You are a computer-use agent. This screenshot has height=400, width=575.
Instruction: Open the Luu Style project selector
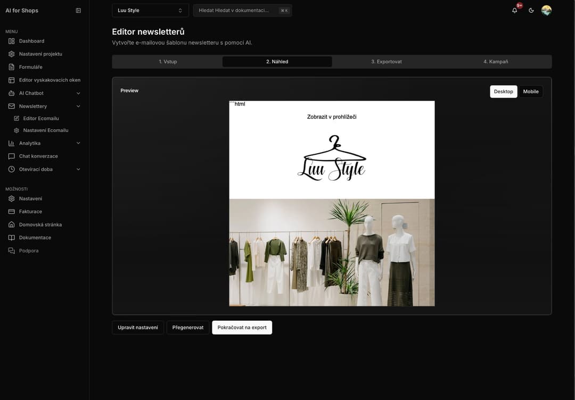point(150,9)
